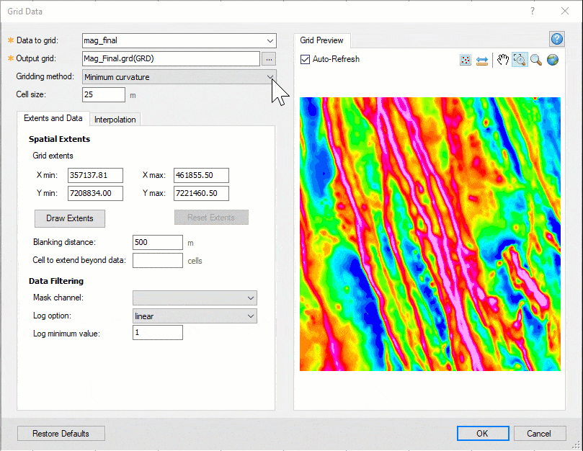Select the measure distance ruler icon
Viewport: 583px width, 451px height.
point(482,60)
